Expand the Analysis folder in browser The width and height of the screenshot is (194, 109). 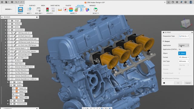pos(5,24)
